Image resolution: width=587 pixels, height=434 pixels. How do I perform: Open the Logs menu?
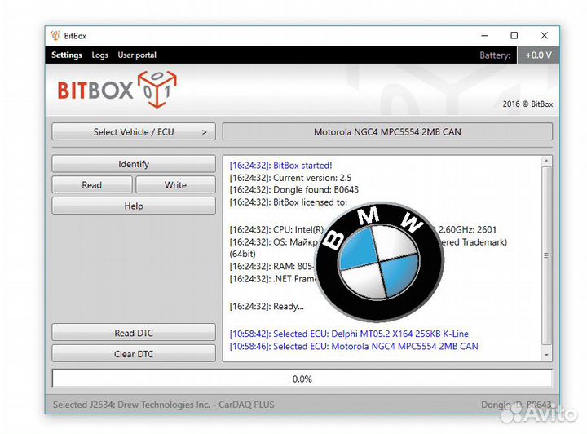100,55
